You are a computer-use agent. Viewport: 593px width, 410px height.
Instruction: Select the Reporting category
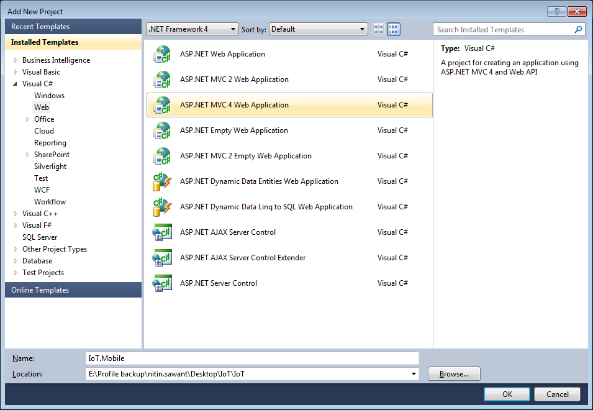[x=50, y=143]
